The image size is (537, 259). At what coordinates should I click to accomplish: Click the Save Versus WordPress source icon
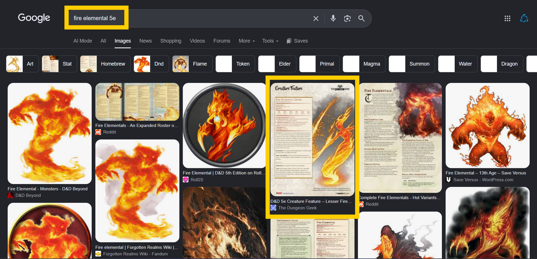coord(448,180)
